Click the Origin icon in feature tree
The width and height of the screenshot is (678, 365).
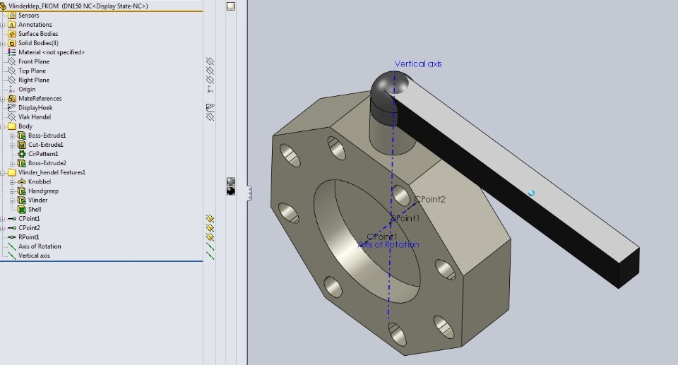click(x=12, y=89)
